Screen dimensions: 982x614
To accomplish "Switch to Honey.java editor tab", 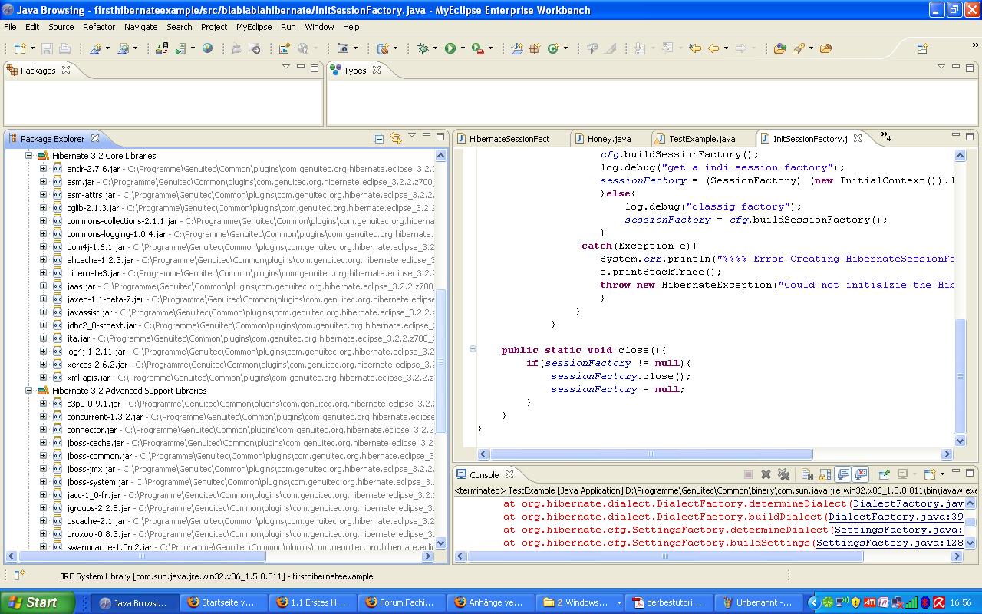I will (609, 139).
